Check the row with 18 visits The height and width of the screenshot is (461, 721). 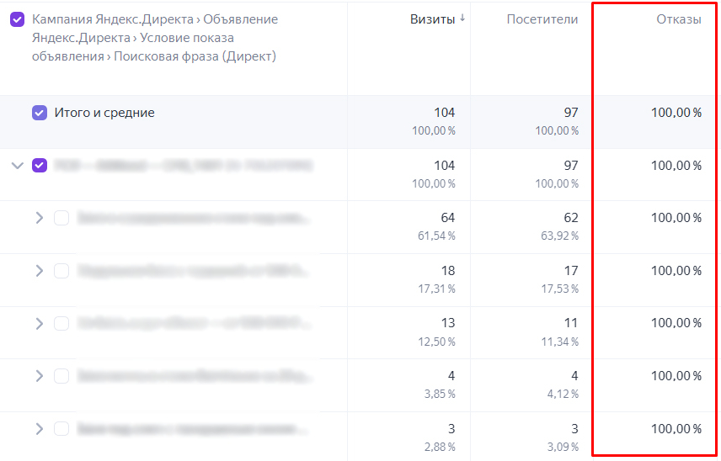coord(61,271)
